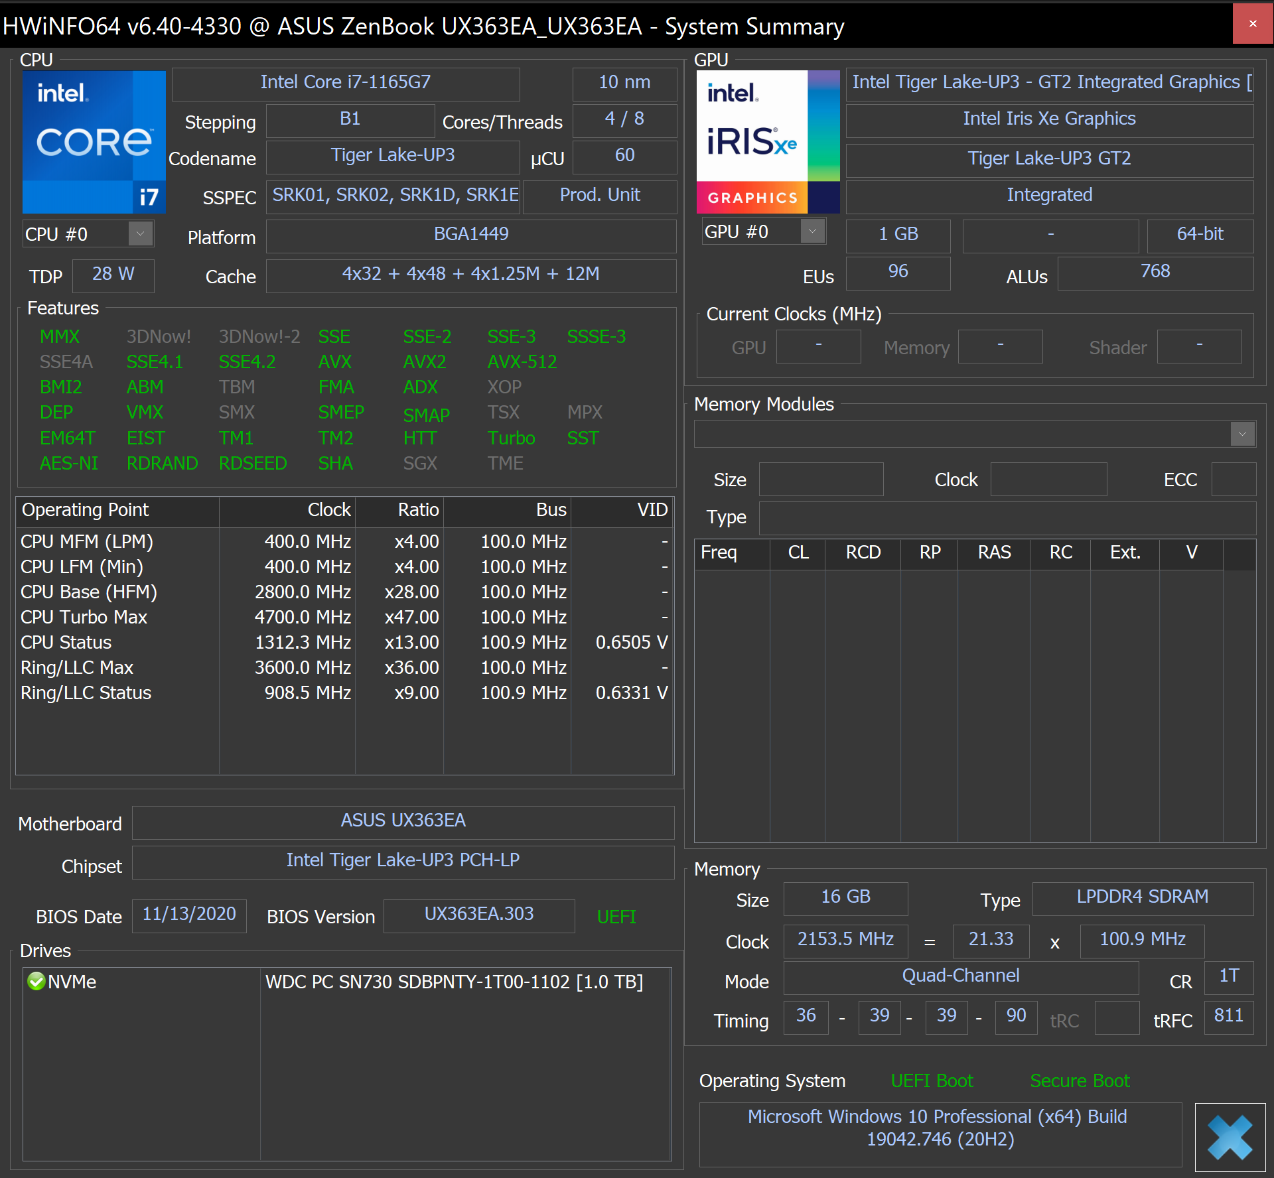This screenshot has height=1178, width=1274.
Task: Click the Freq column header in timing table
Action: tap(732, 553)
